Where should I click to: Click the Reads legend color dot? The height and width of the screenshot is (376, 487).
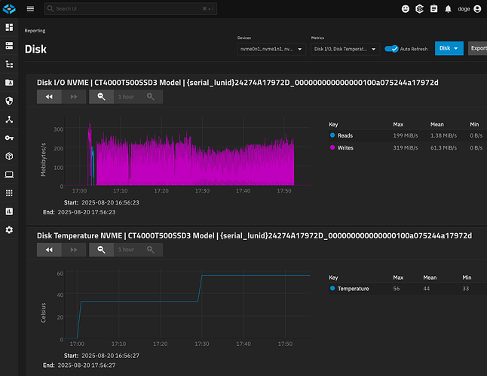332,135
